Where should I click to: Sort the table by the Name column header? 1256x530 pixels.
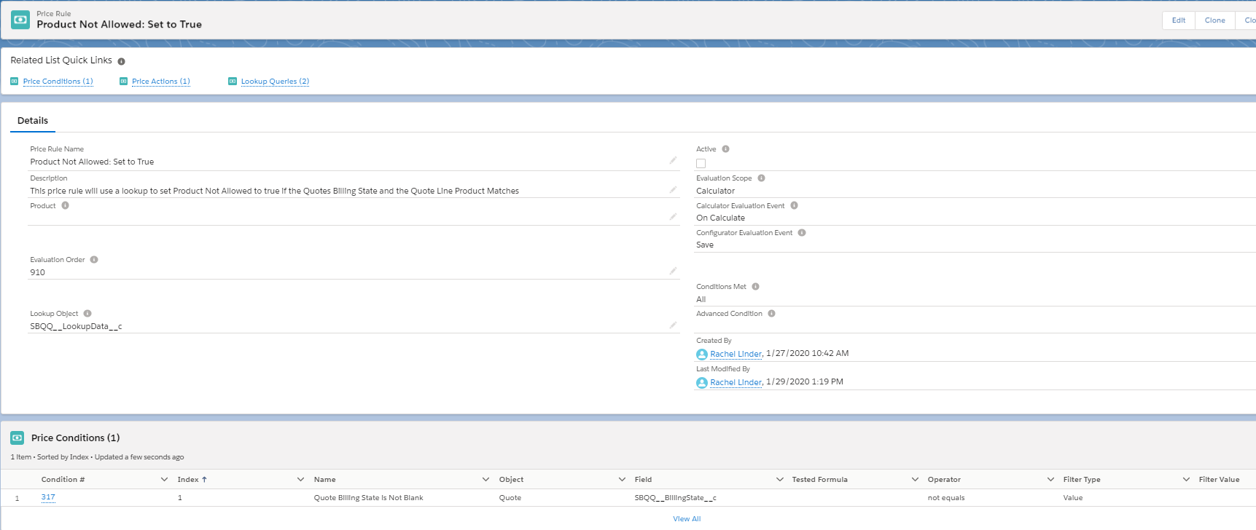pos(325,480)
